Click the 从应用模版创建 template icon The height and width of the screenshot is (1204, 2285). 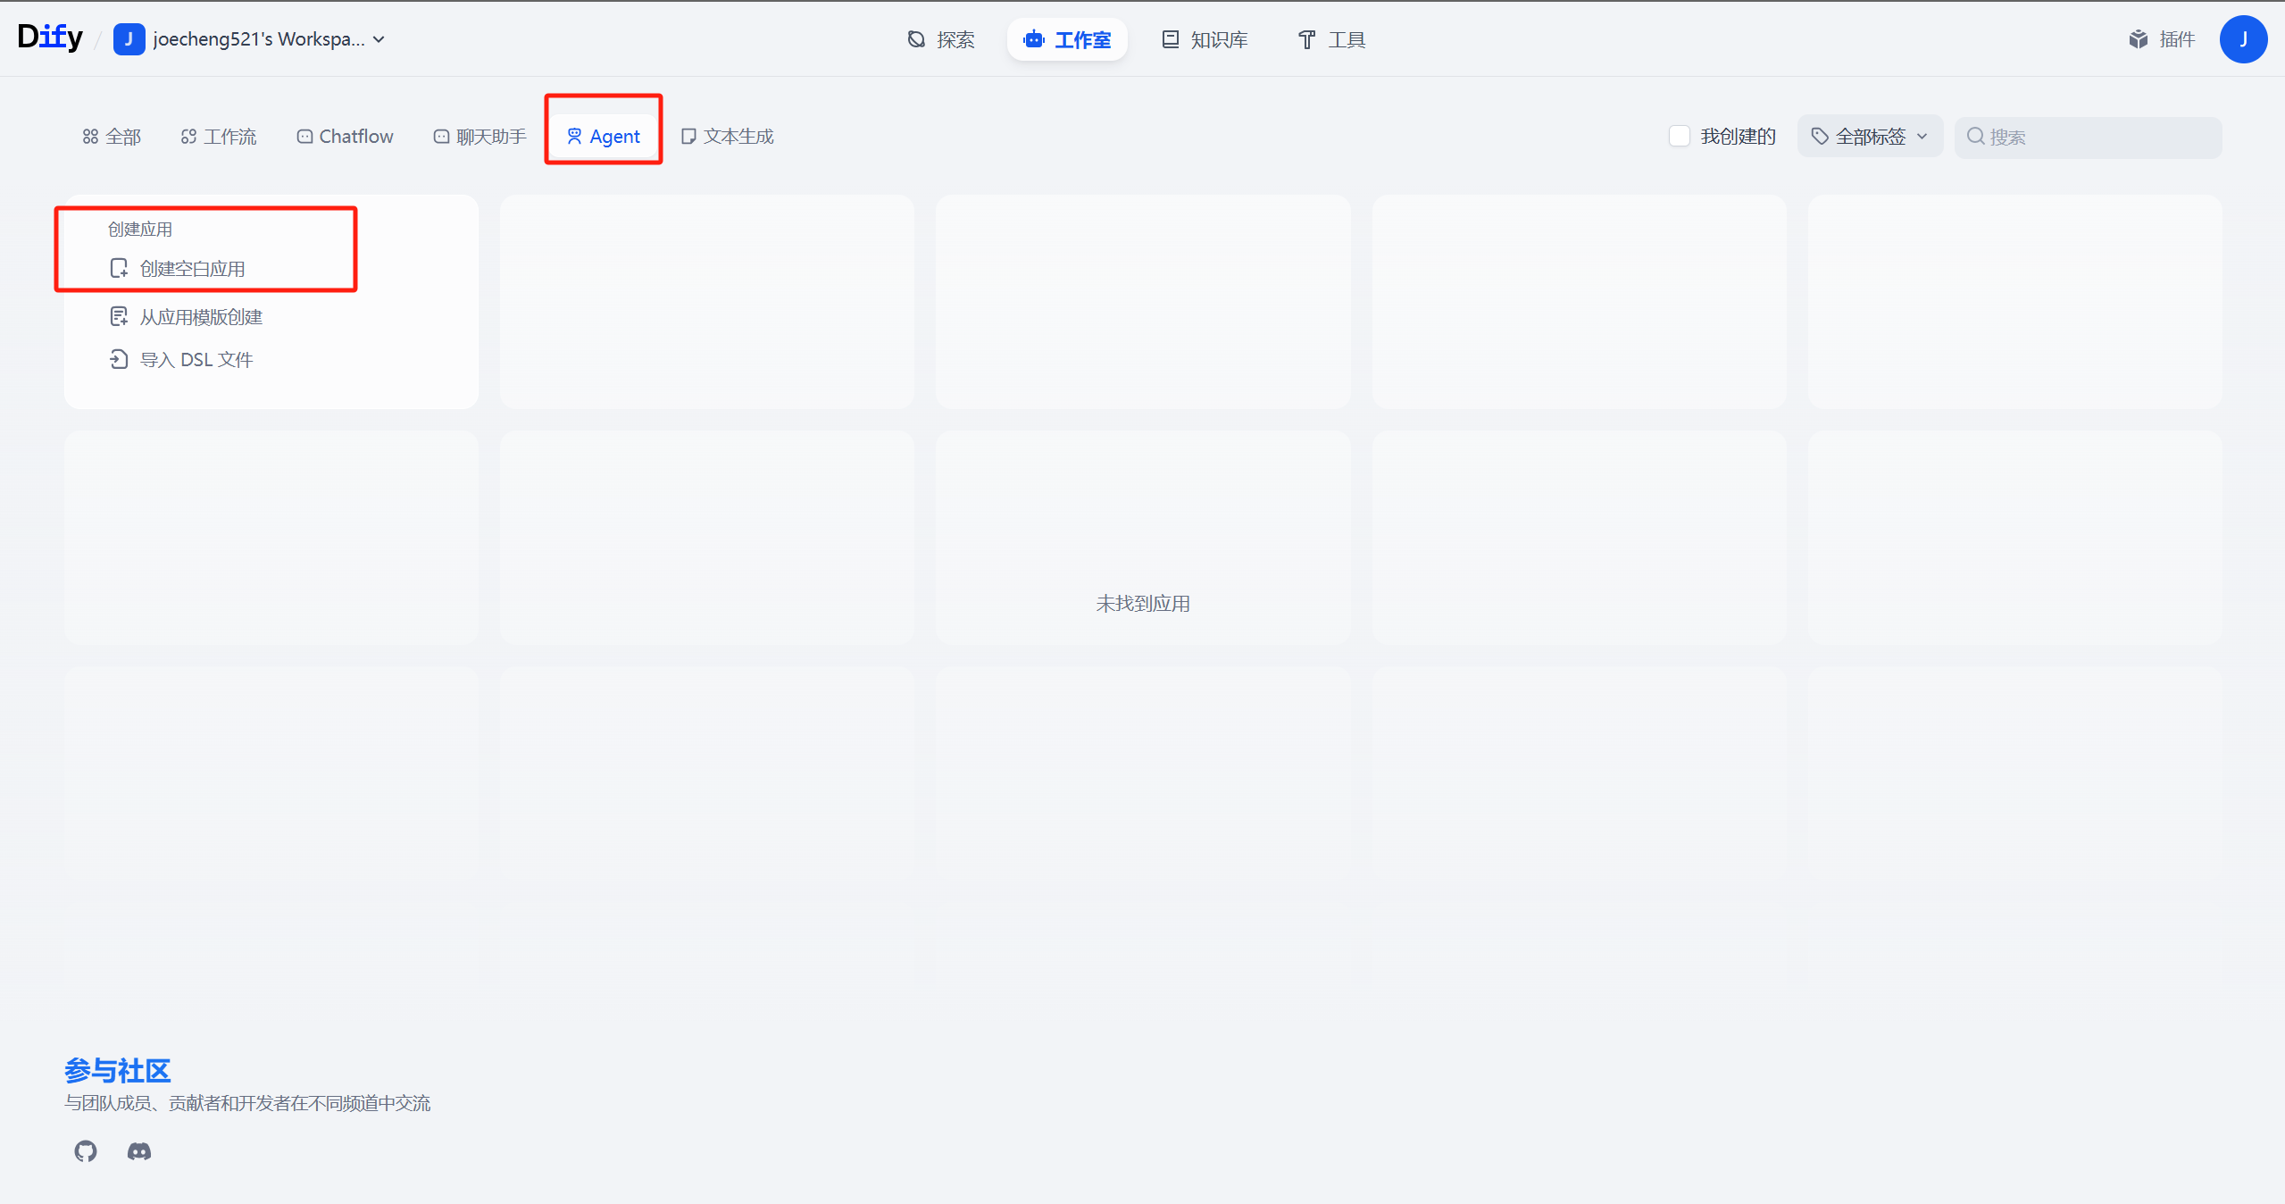point(119,317)
